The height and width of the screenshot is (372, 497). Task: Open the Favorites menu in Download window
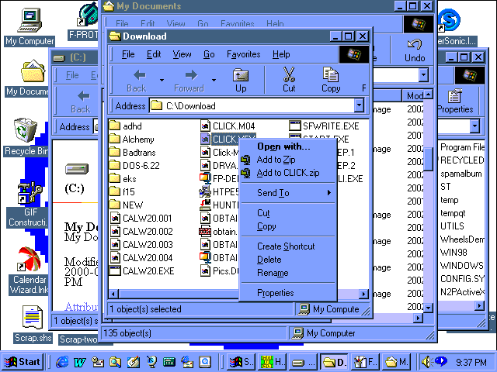[x=243, y=54]
